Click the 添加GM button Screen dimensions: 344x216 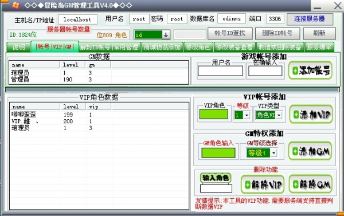(x=310, y=151)
